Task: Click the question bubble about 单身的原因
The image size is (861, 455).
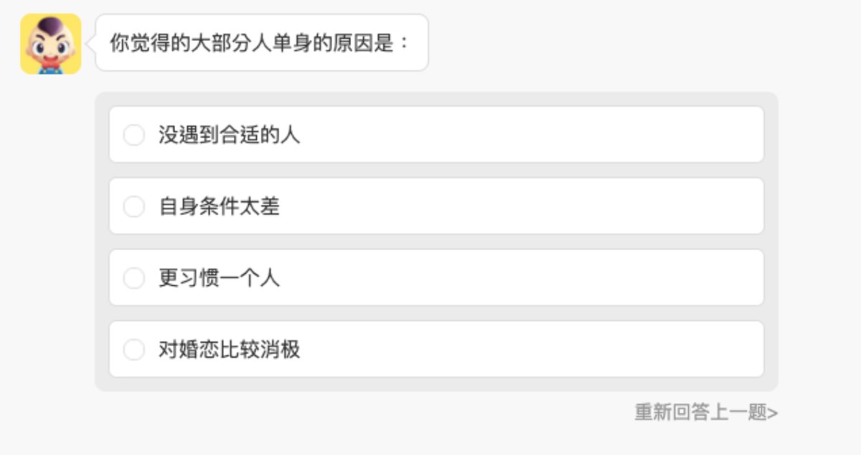Action: coord(261,43)
